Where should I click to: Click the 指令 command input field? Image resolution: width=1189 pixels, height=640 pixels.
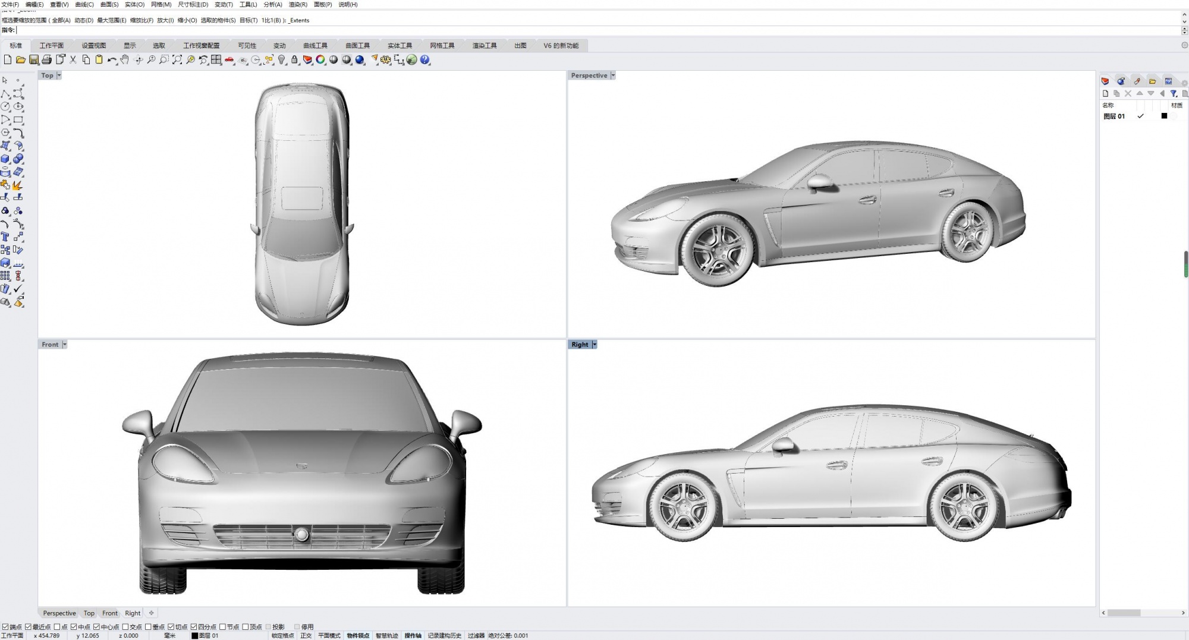point(597,30)
